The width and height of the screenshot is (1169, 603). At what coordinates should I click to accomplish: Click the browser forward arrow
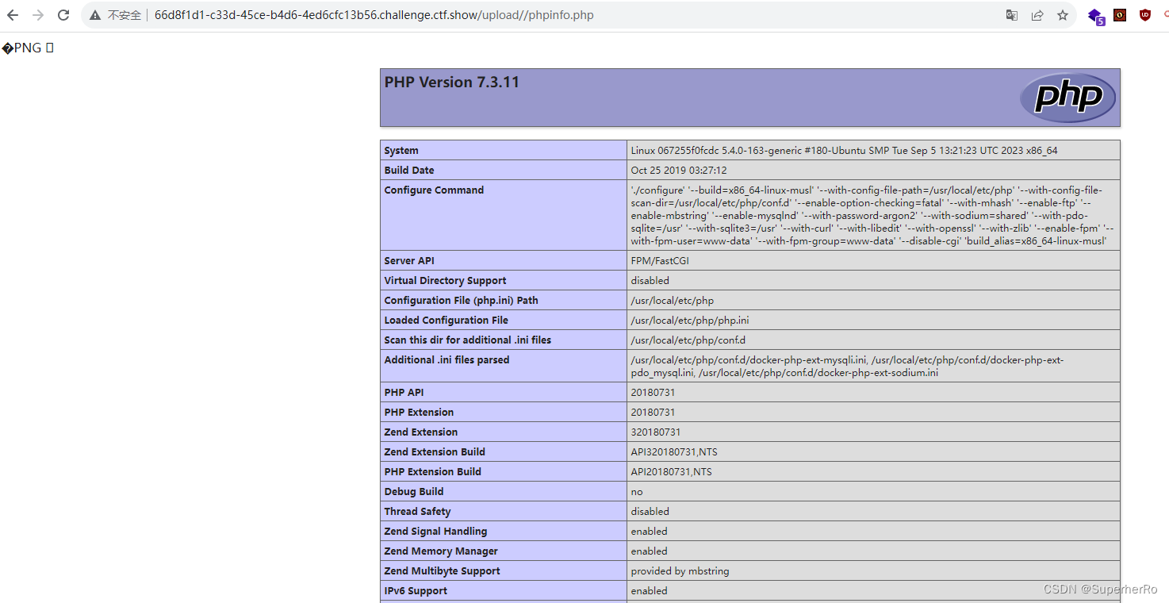tap(38, 15)
